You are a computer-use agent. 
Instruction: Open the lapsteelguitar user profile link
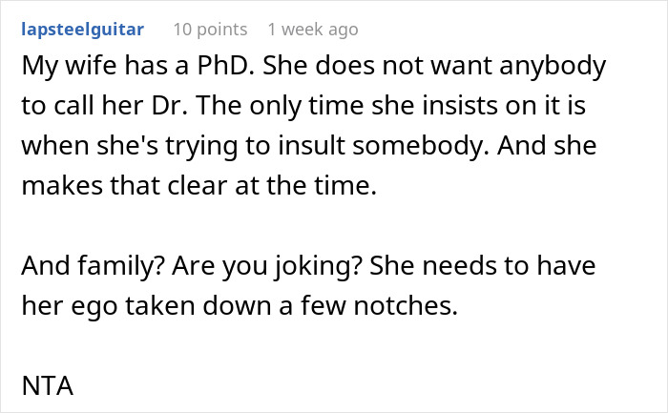(x=83, y=30)
